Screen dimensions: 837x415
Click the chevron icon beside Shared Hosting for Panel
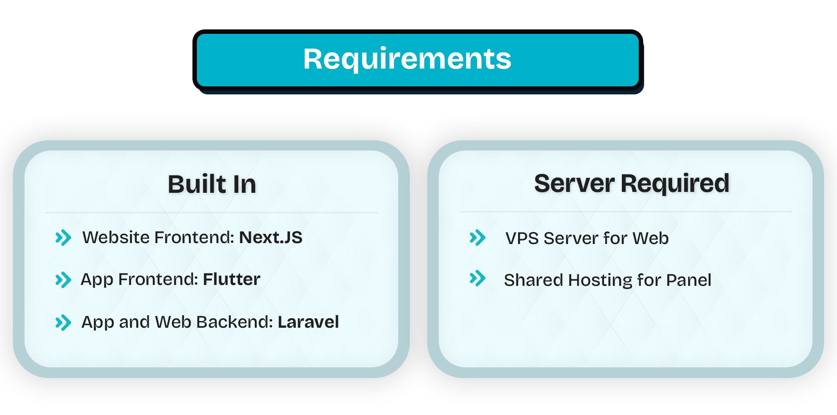coord(478,278)
